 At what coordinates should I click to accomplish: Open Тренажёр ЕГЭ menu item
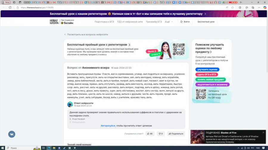(x=154, y=22)
